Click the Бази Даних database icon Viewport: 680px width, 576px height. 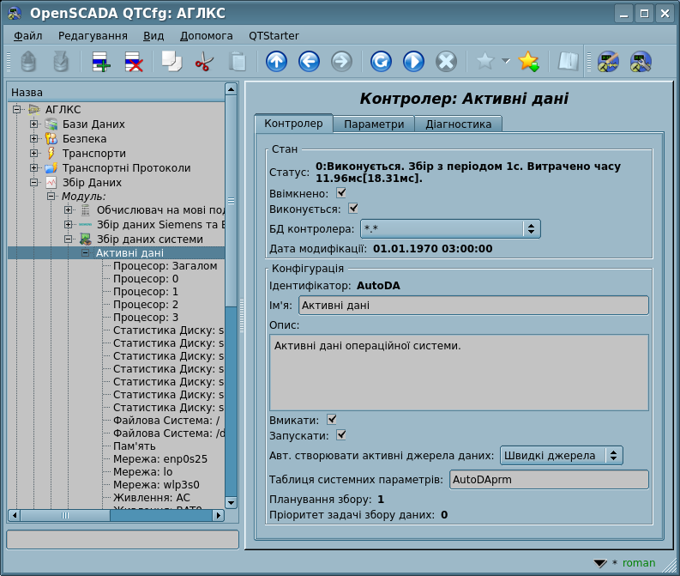[x=51, y=124]
